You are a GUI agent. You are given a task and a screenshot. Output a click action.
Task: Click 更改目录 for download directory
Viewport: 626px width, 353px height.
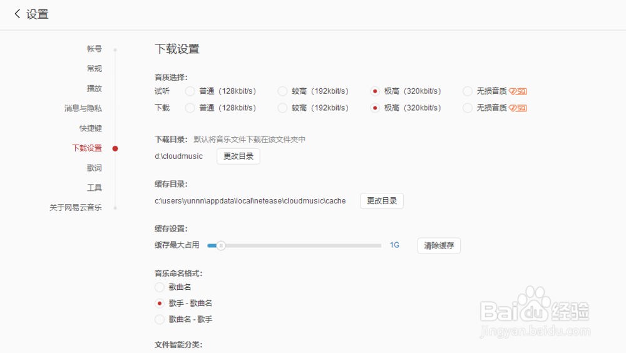239,156
